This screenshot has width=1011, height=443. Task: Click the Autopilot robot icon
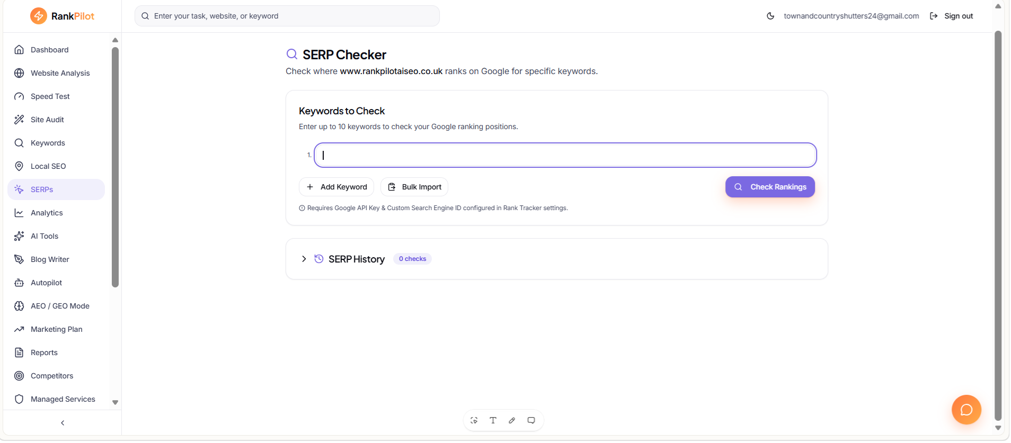(x=19, y=283)
